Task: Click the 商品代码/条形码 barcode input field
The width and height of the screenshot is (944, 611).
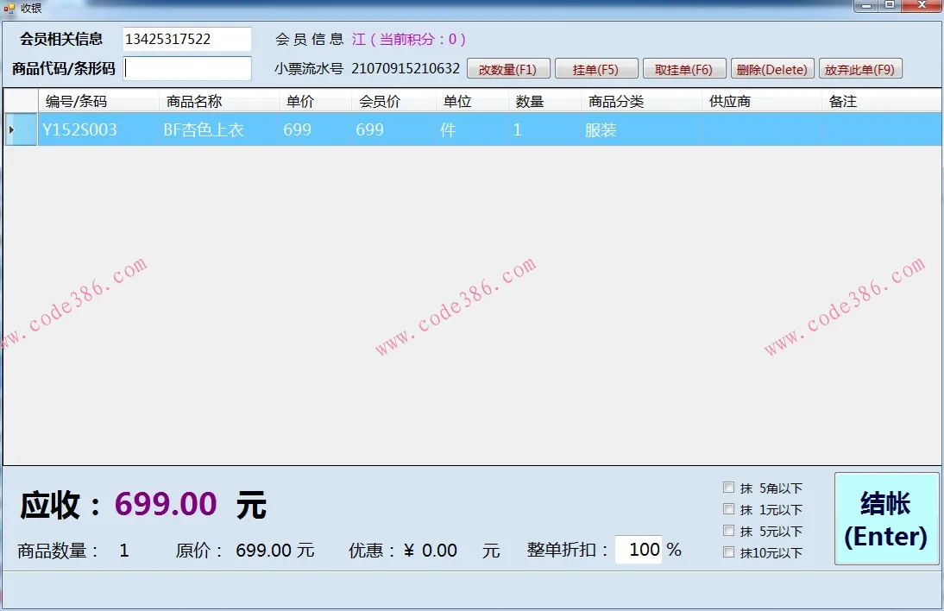Action: click(186, 67)
